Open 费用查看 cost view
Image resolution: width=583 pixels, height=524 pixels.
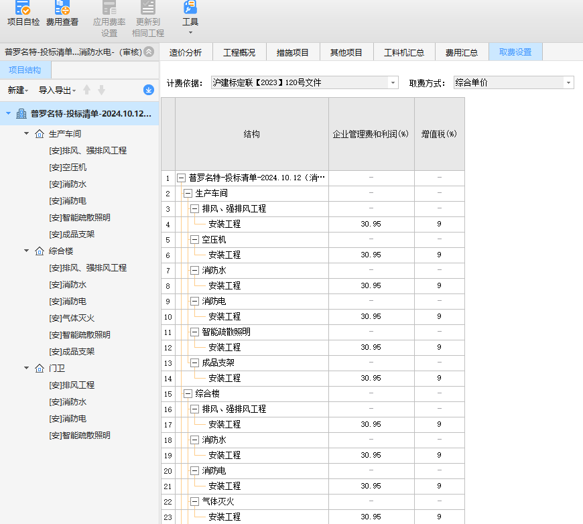pyautogui.click(x=62, y=14)
